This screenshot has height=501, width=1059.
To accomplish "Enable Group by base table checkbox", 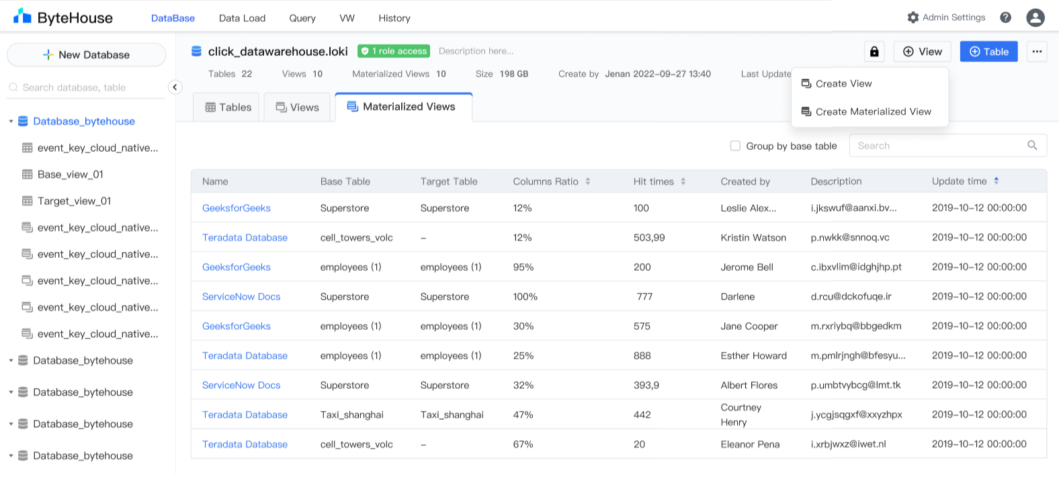I will [735, 146].
